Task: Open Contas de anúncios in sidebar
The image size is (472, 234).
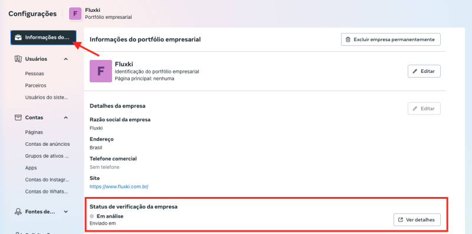Action: pyautogui.click(x=48, y=144)
